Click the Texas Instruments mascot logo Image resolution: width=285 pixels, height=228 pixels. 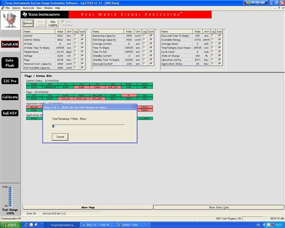(x=10, y=20)
